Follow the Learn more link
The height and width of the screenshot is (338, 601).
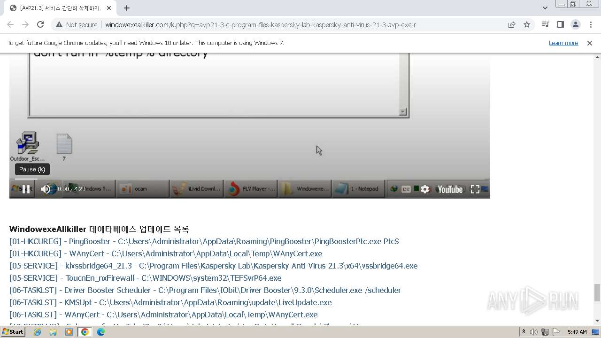[563, 43]
